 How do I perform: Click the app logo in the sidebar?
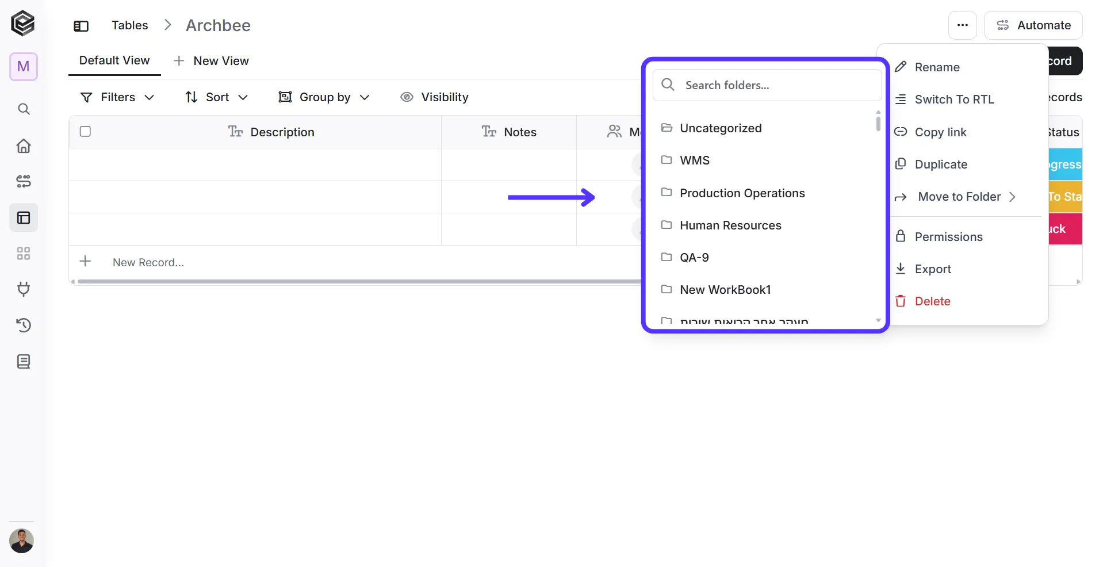point(23,24)
